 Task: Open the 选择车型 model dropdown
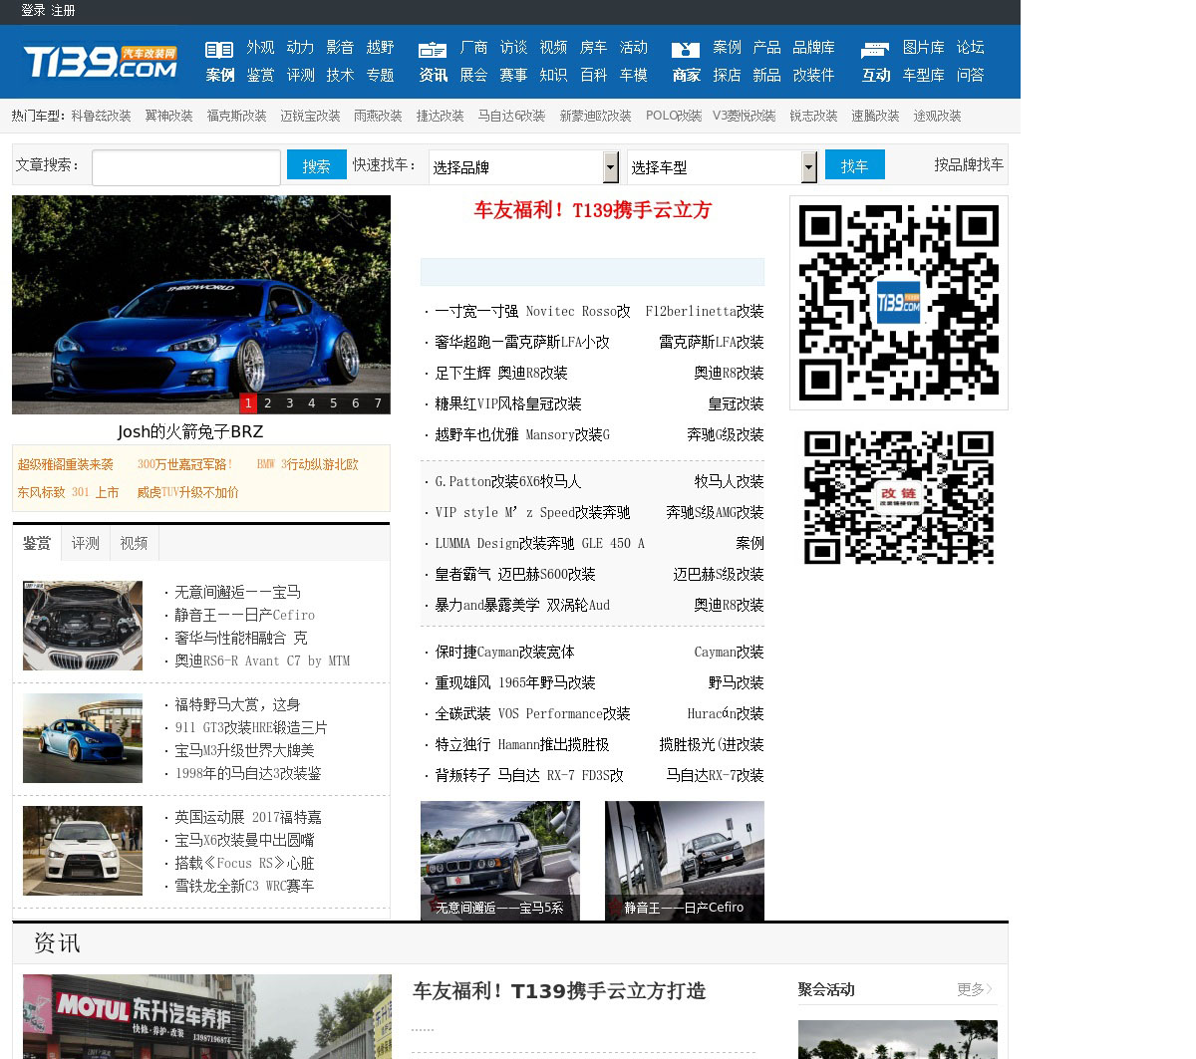pyautogui.click(x=722, y=167)
